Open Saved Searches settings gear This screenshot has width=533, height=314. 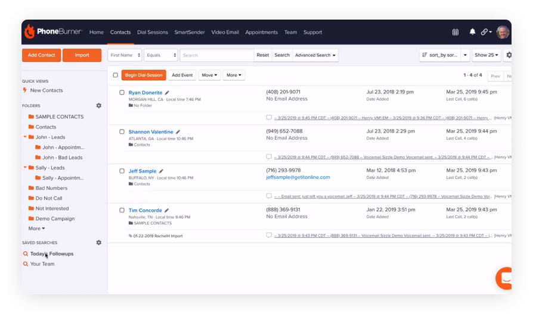98,243
